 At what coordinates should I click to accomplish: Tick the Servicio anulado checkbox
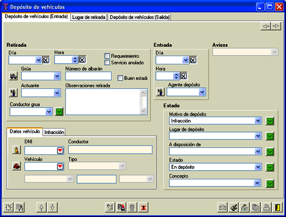pos(107,62)
